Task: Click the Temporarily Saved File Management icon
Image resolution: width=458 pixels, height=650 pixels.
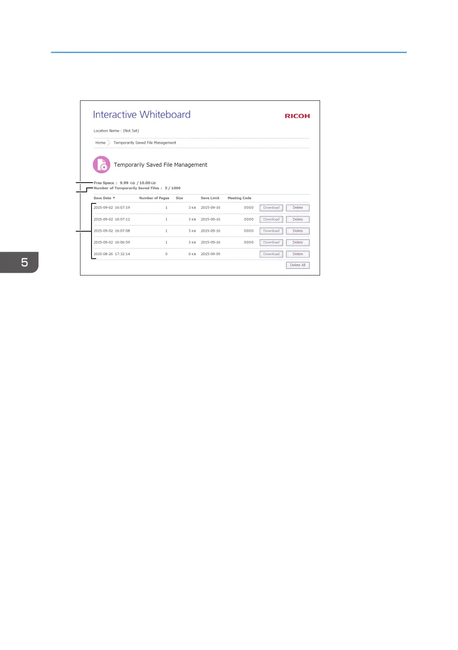Action: click(101, 164)
